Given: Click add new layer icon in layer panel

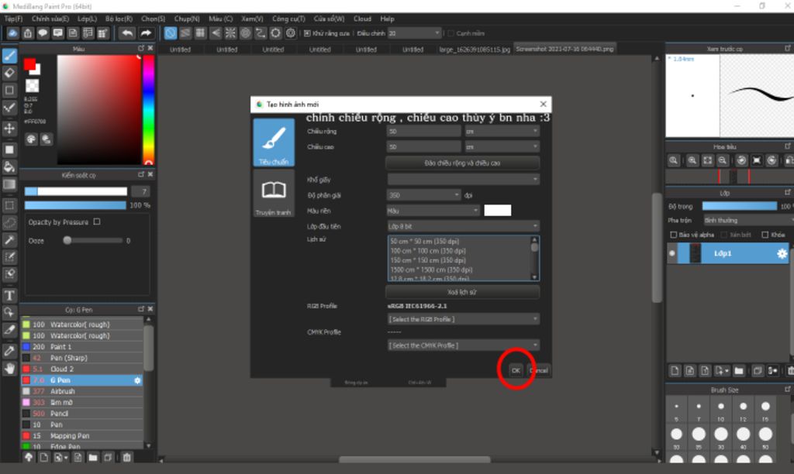Looking at the screenshot, I should [x=675, y=371].
